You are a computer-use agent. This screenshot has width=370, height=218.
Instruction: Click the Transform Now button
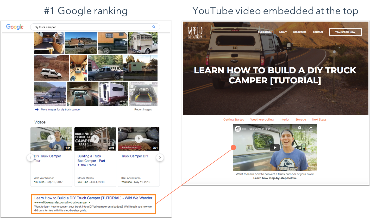point(345,32)
